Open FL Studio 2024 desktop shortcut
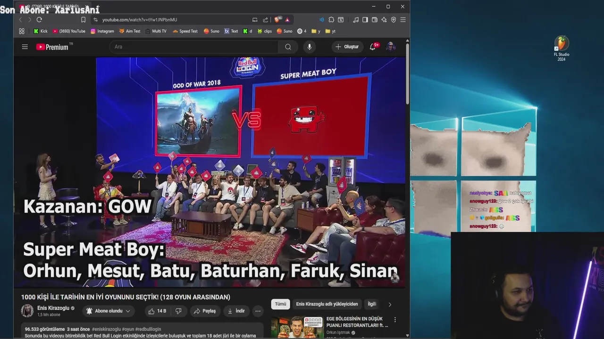Image resolution: width=604 pixels, height=339 pixels. point(562,49)
